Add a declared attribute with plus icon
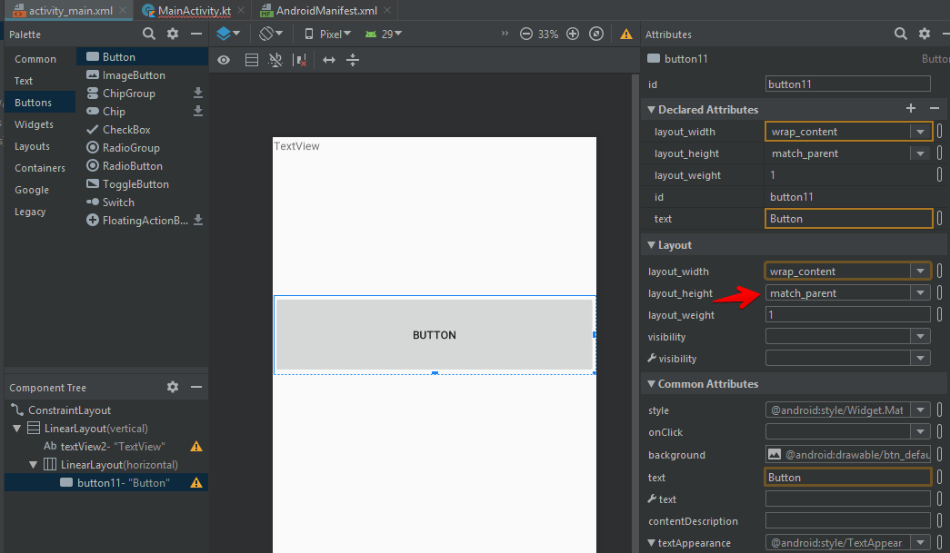This screenshot has height=553, width=950. pos(911,109)
